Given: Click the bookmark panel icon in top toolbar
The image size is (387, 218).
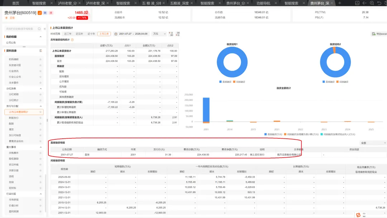Looking at the screenshot, I should coord(357,3).
